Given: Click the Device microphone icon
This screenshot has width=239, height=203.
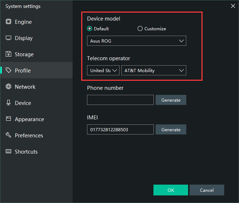Looking at the screenshot, I should [8, 103].
